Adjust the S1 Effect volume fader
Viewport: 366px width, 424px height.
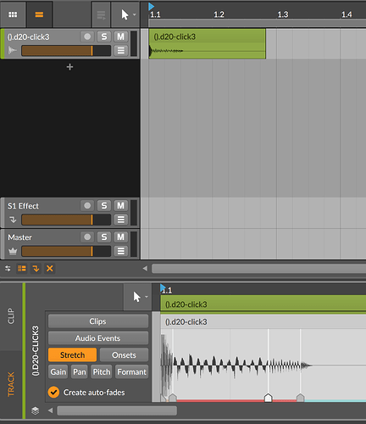(66, 220)
